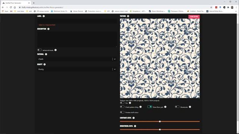Viewport: 239px width, 134px height.
Task: Click the Brightness slider handle
Action: click(160, 130)
